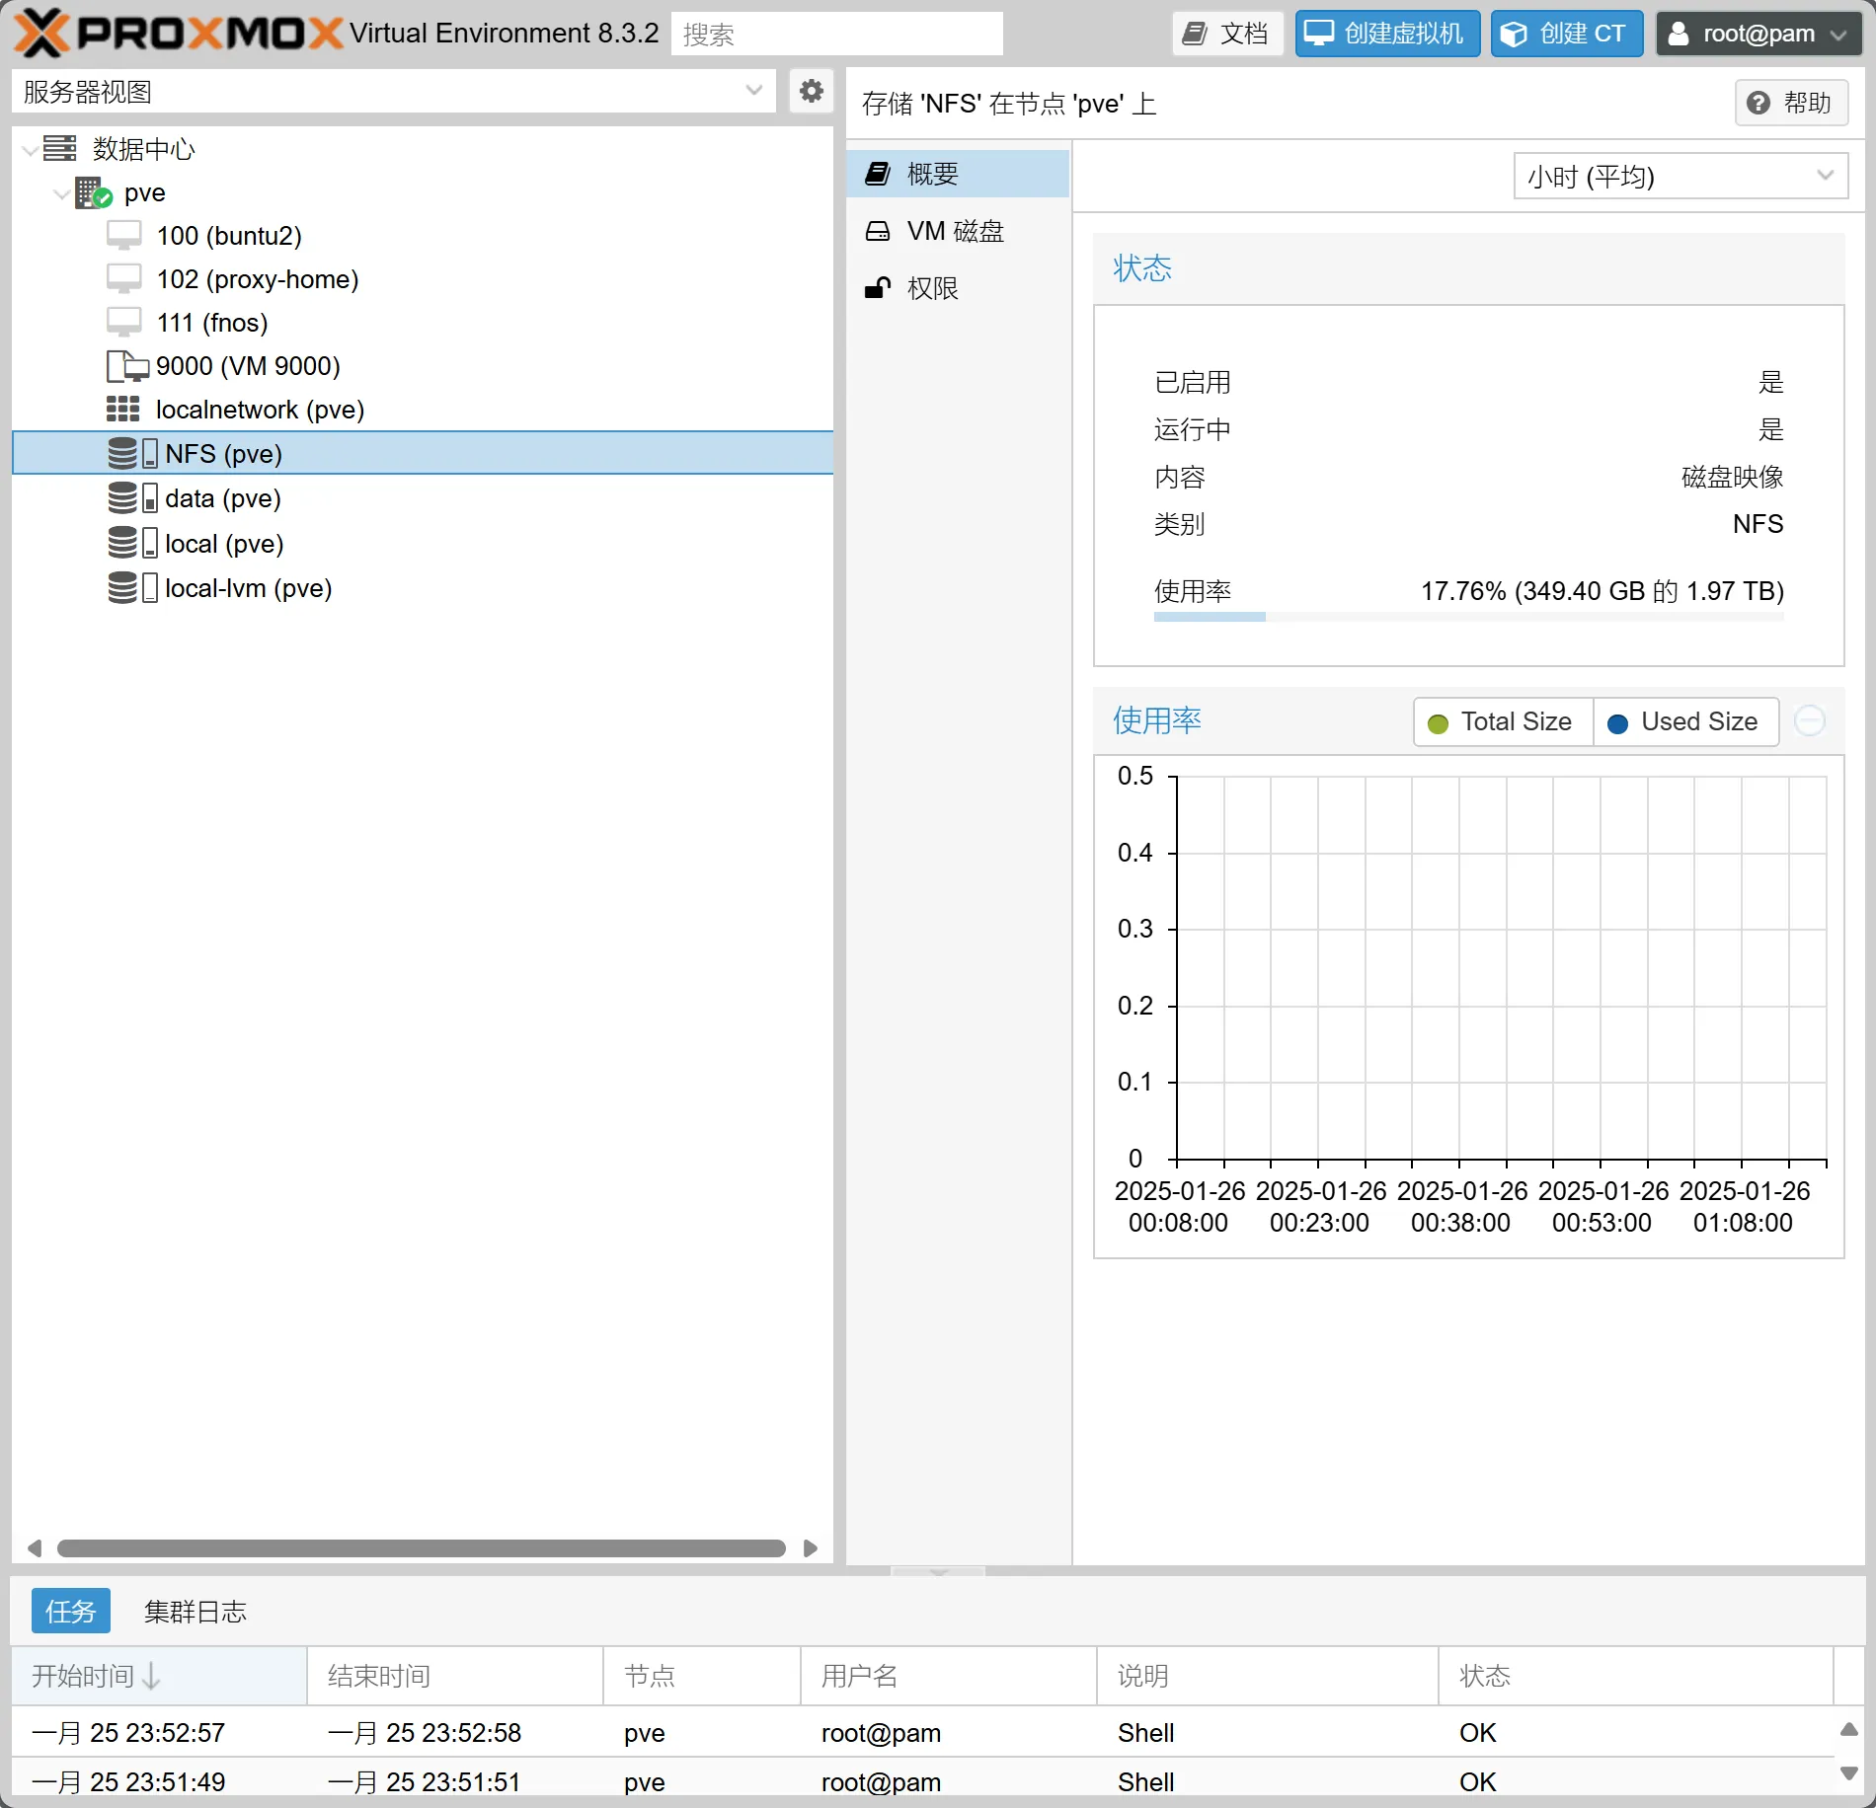Select the 100 (buntu2) VM icon
Image resolution: width=1876 pixels, height=1808 pixels.
(x=123, y=236)
